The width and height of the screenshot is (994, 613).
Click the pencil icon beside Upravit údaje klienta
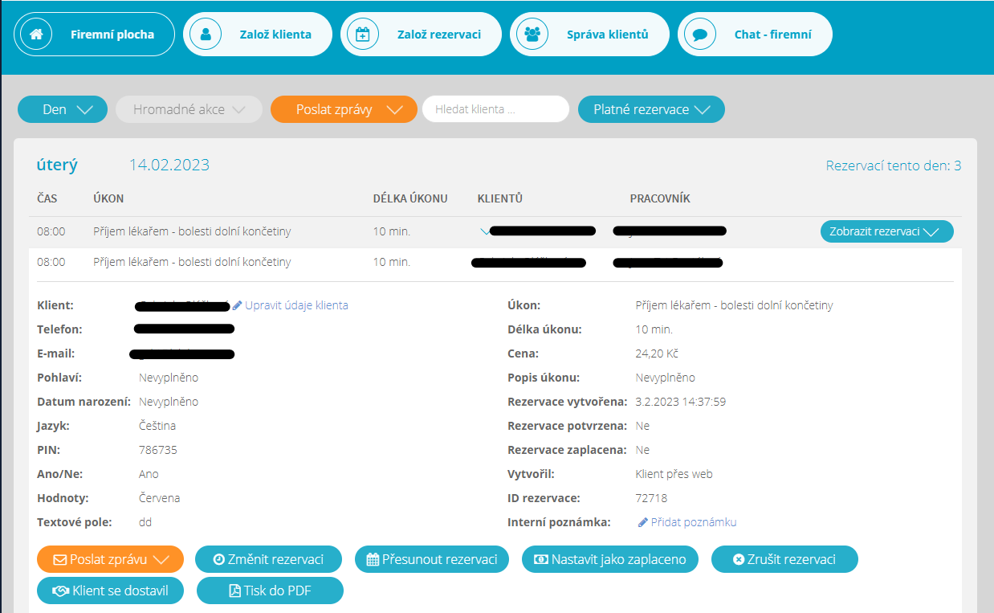tap(238, 305)
